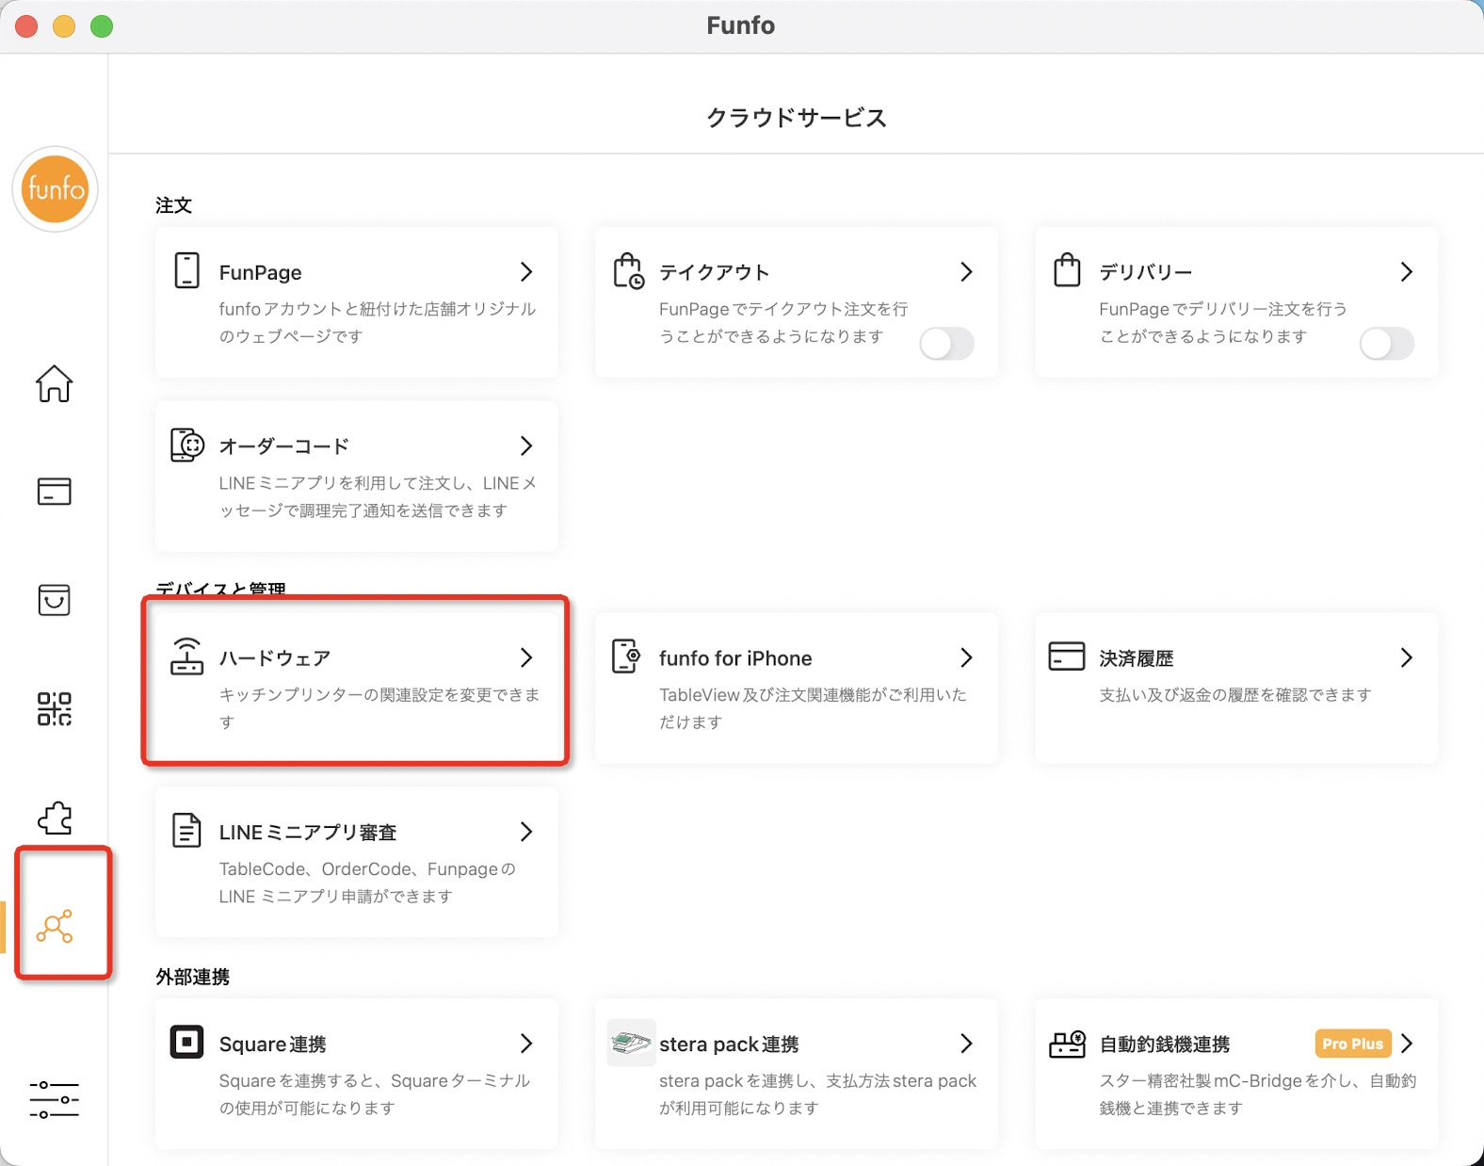
Task: Expand Square連携 via its chevron
Action: [526, 1044]
